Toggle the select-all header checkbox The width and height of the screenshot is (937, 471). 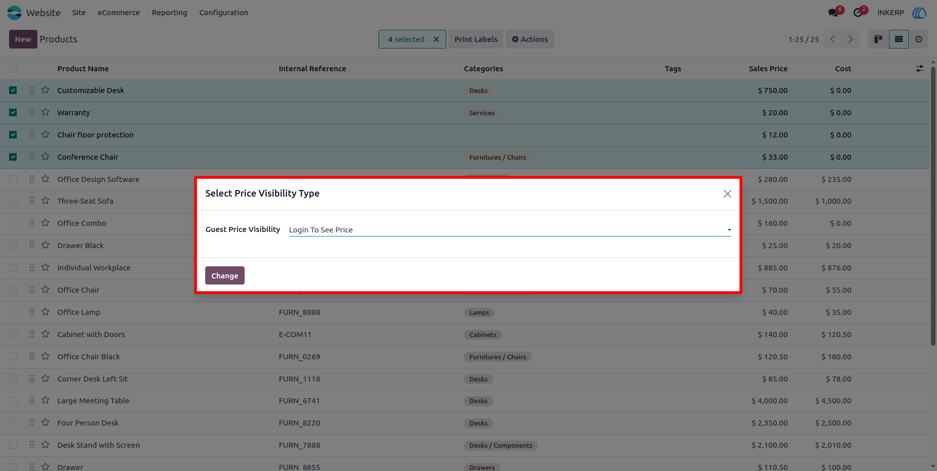13,69
